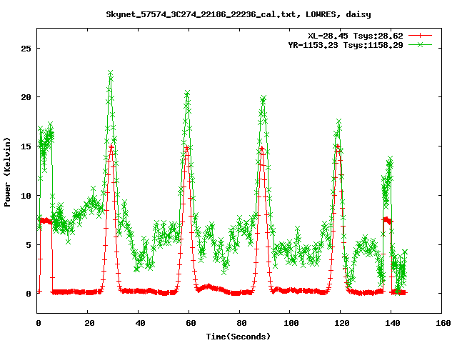This screenshot has height=343, width=457.
Task: Click y-axis tick label 5
Action: pyautogui.click(x=29, y=245)
